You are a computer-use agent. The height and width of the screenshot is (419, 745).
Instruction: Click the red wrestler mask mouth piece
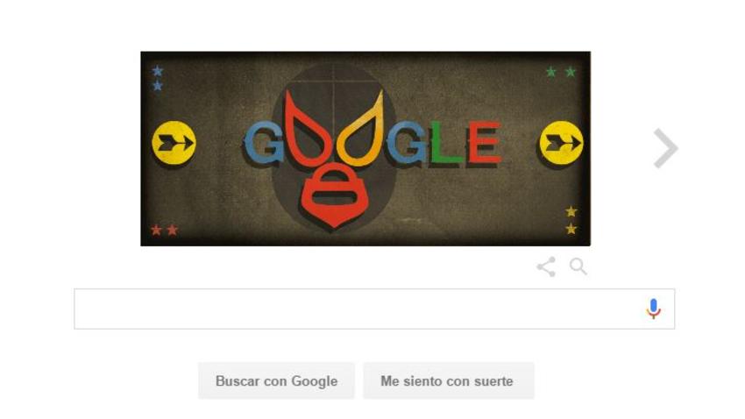click(335, 195)
